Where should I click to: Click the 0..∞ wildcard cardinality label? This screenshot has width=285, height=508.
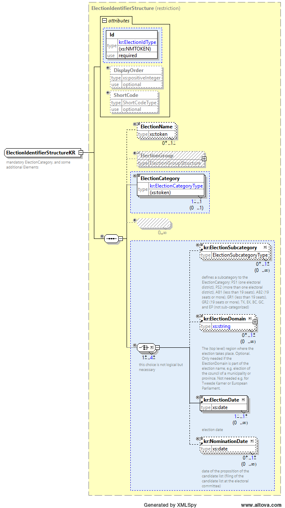pos(162,233)
